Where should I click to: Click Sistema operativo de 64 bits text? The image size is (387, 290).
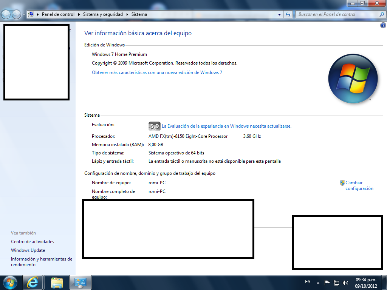pyautogui.click(x=176, y=153)
